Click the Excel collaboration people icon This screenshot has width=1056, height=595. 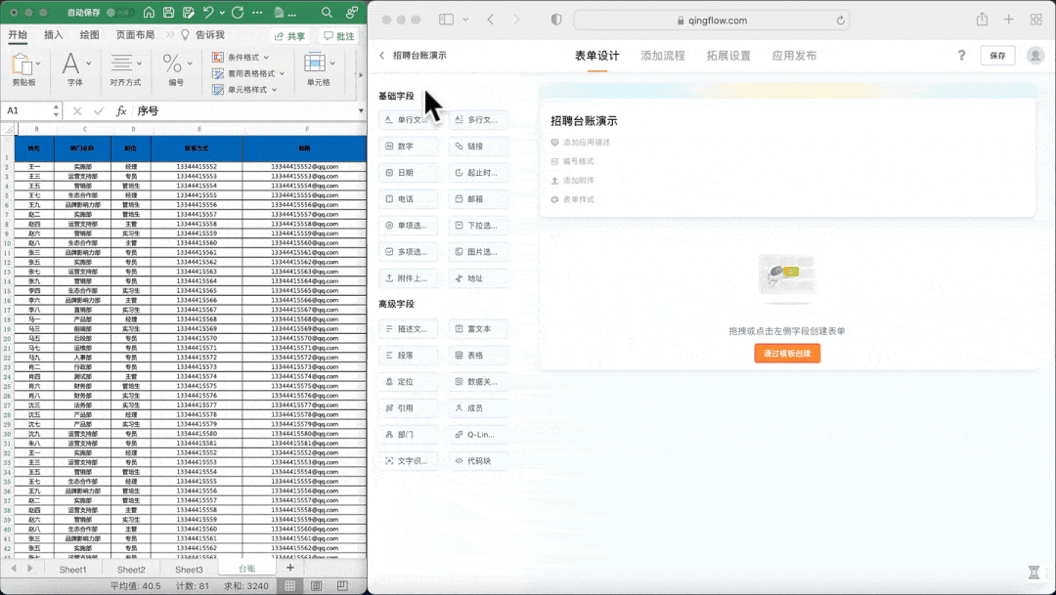[352, 12]
